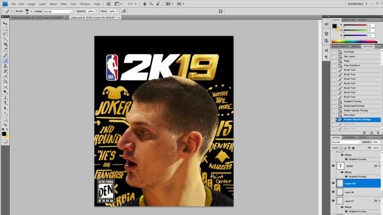Select the Horizontal Type tool
Viewport: 383px width, 215px height.
(x=5, y=103)
